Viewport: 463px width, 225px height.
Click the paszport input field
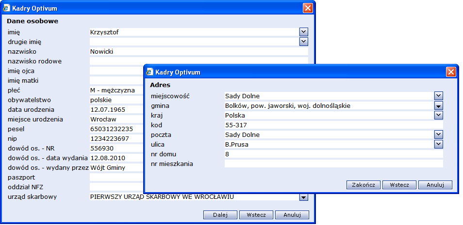click(x=116, y=177)
